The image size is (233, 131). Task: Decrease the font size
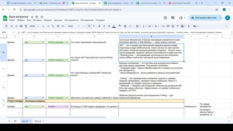84,26
